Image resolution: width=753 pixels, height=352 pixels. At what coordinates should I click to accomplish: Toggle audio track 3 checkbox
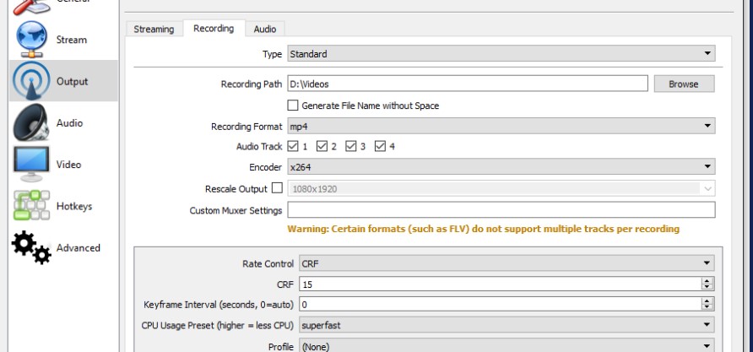click(x=349, y=147)
